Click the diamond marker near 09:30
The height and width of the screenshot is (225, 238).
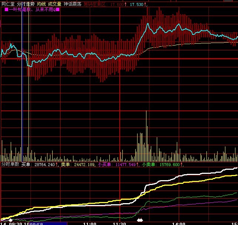10,220
